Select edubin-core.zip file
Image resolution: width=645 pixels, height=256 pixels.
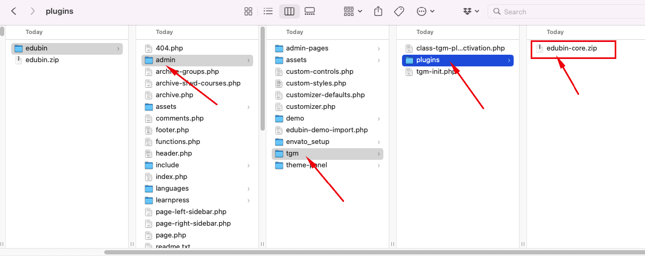[x=572, y=48]
